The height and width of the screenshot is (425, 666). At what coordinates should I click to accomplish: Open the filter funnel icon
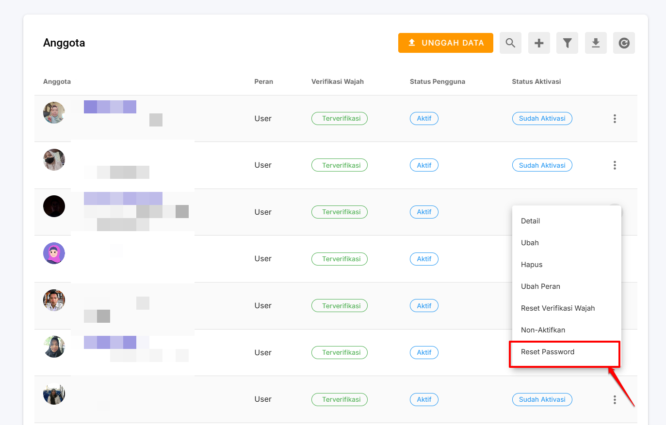pos(567,43)
